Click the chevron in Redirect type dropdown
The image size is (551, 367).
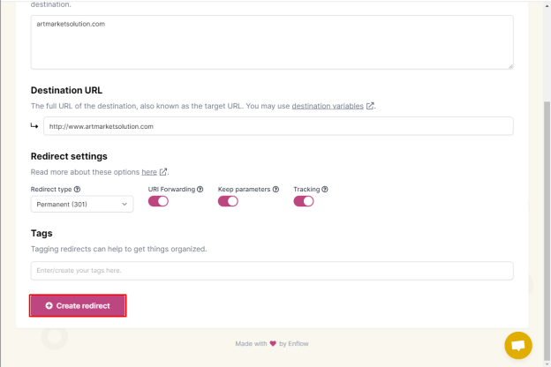[x=125, y=204]
